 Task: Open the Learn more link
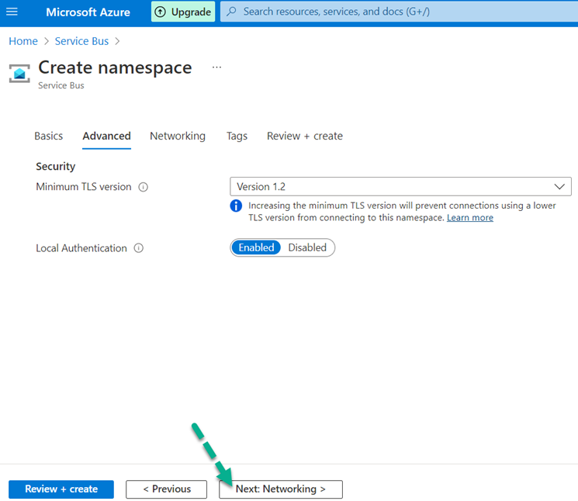click(x=470, y=218)
